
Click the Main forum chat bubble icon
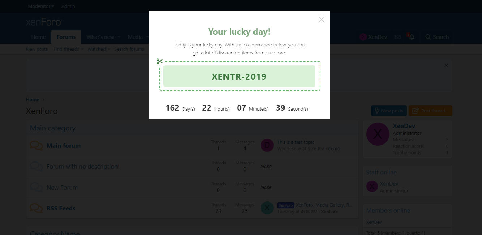point(36,146)
